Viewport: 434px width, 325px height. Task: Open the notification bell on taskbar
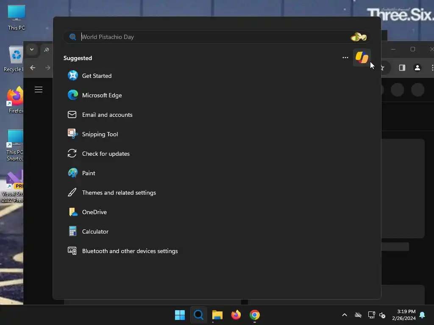[x=423, y=315]
